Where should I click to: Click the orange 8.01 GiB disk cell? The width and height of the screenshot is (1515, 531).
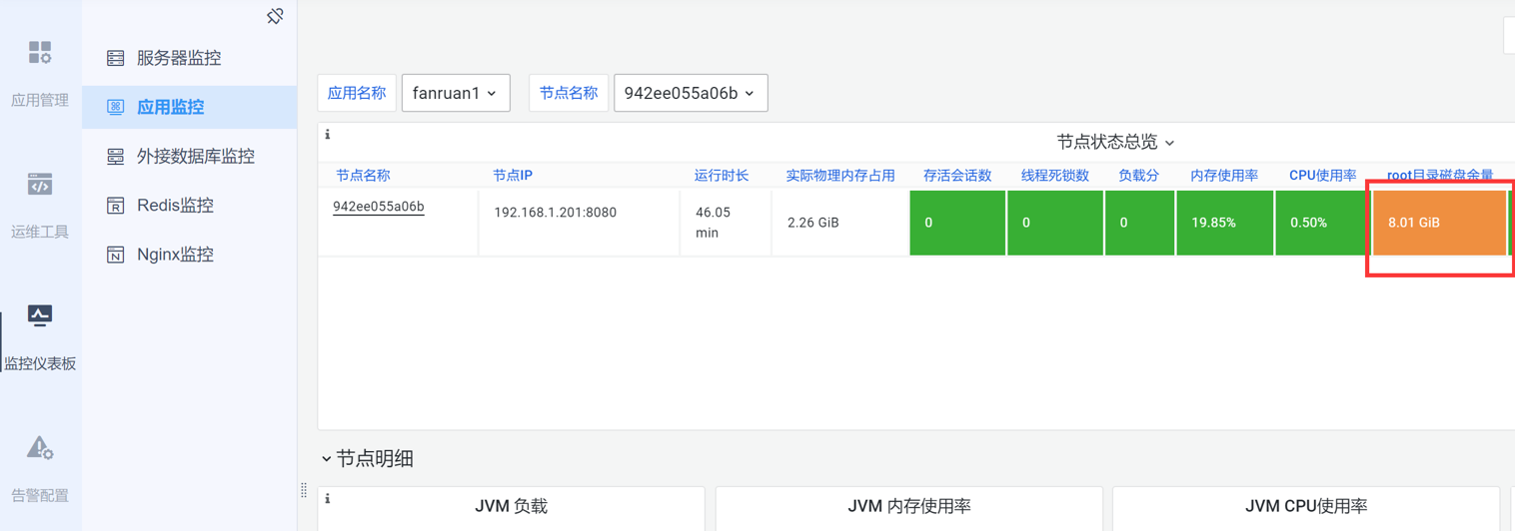tap(1439, 223)
